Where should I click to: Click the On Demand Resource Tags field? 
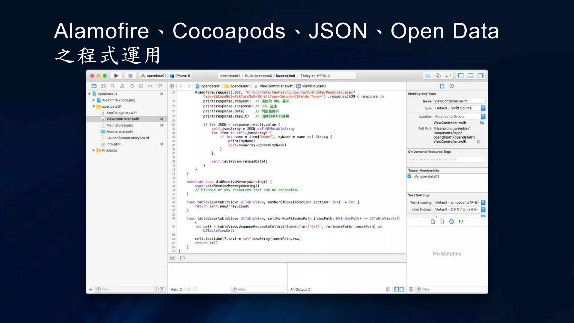447,159
